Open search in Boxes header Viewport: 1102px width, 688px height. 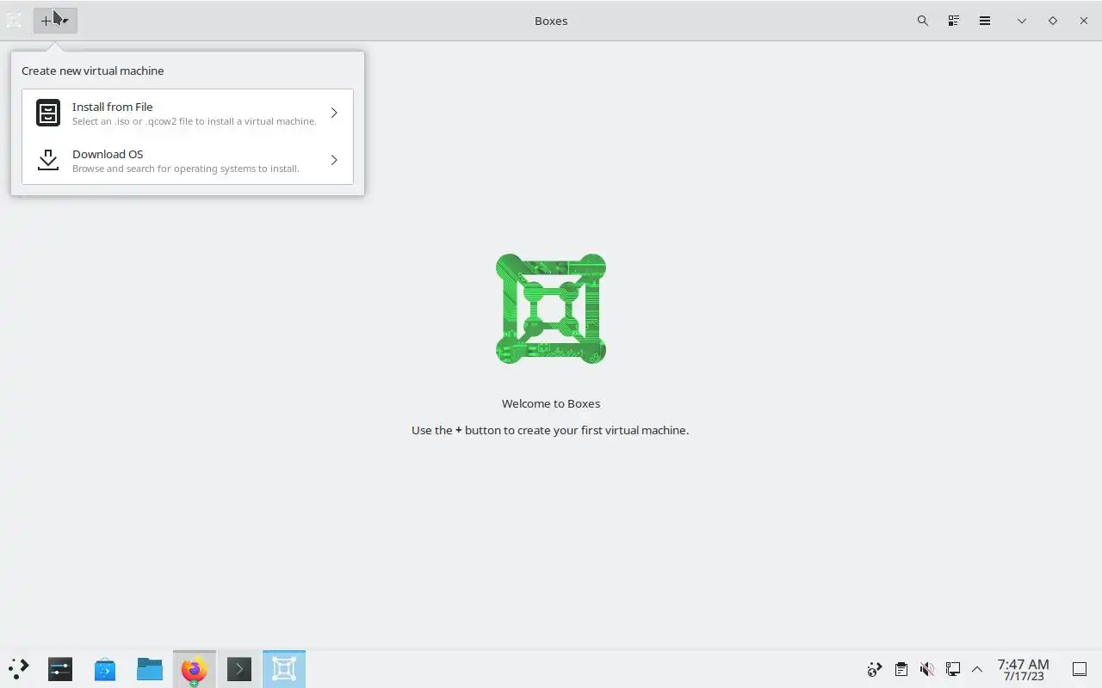coord(923,21)
